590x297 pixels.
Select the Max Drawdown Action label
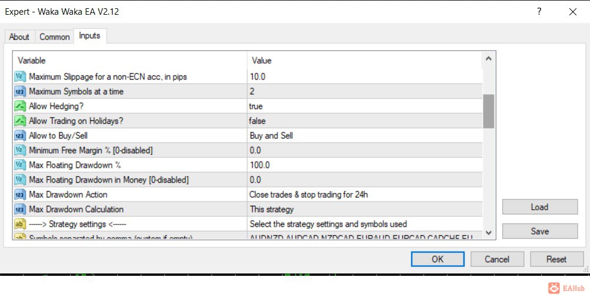[68, 194]
